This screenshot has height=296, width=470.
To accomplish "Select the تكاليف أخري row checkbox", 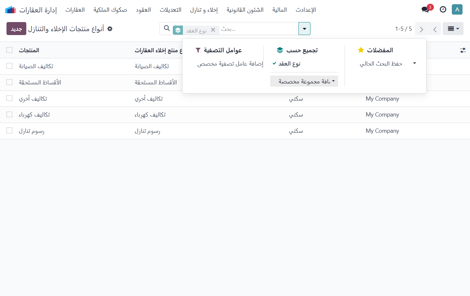I will [x=9, y=98].
